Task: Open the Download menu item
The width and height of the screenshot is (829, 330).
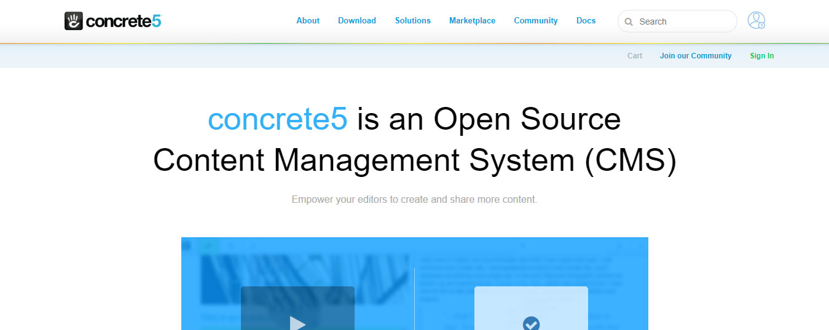Action: 357,20
